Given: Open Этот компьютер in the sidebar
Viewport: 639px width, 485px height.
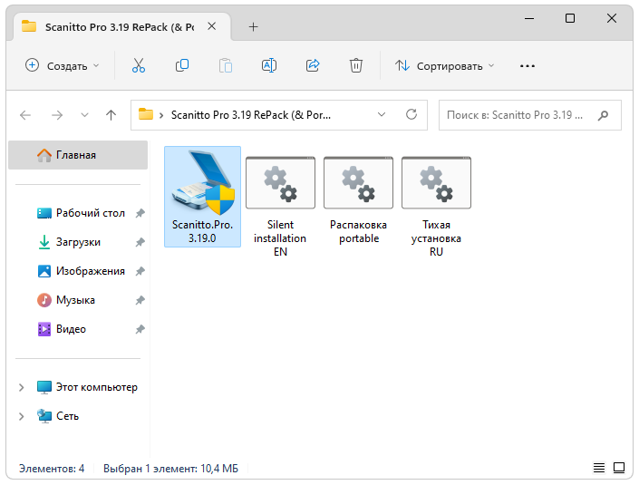Looking at the screenshot, I should (87, 387).
